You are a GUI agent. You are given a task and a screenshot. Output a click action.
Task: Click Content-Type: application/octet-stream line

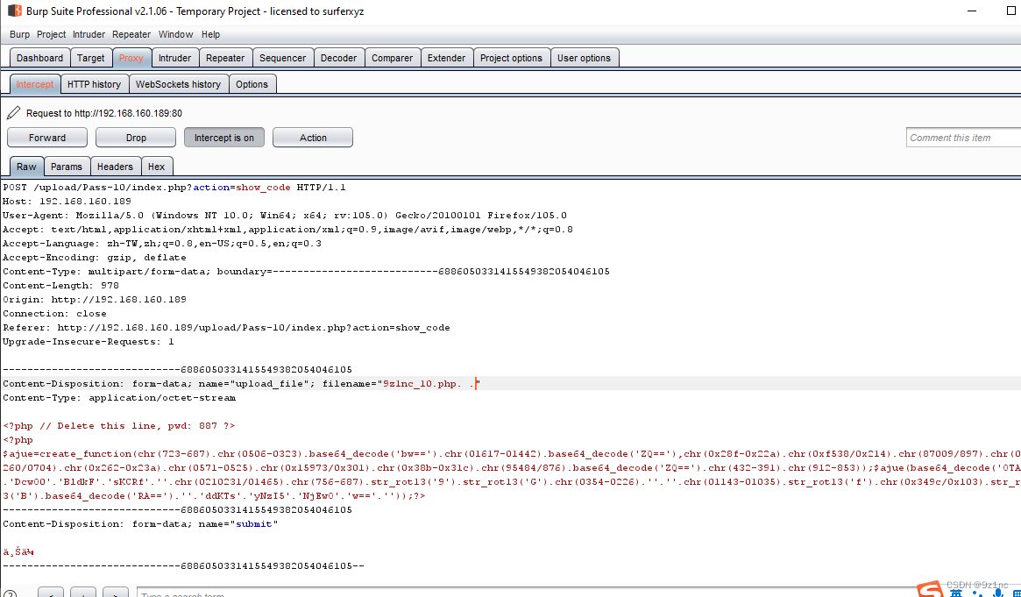[119, 398]
